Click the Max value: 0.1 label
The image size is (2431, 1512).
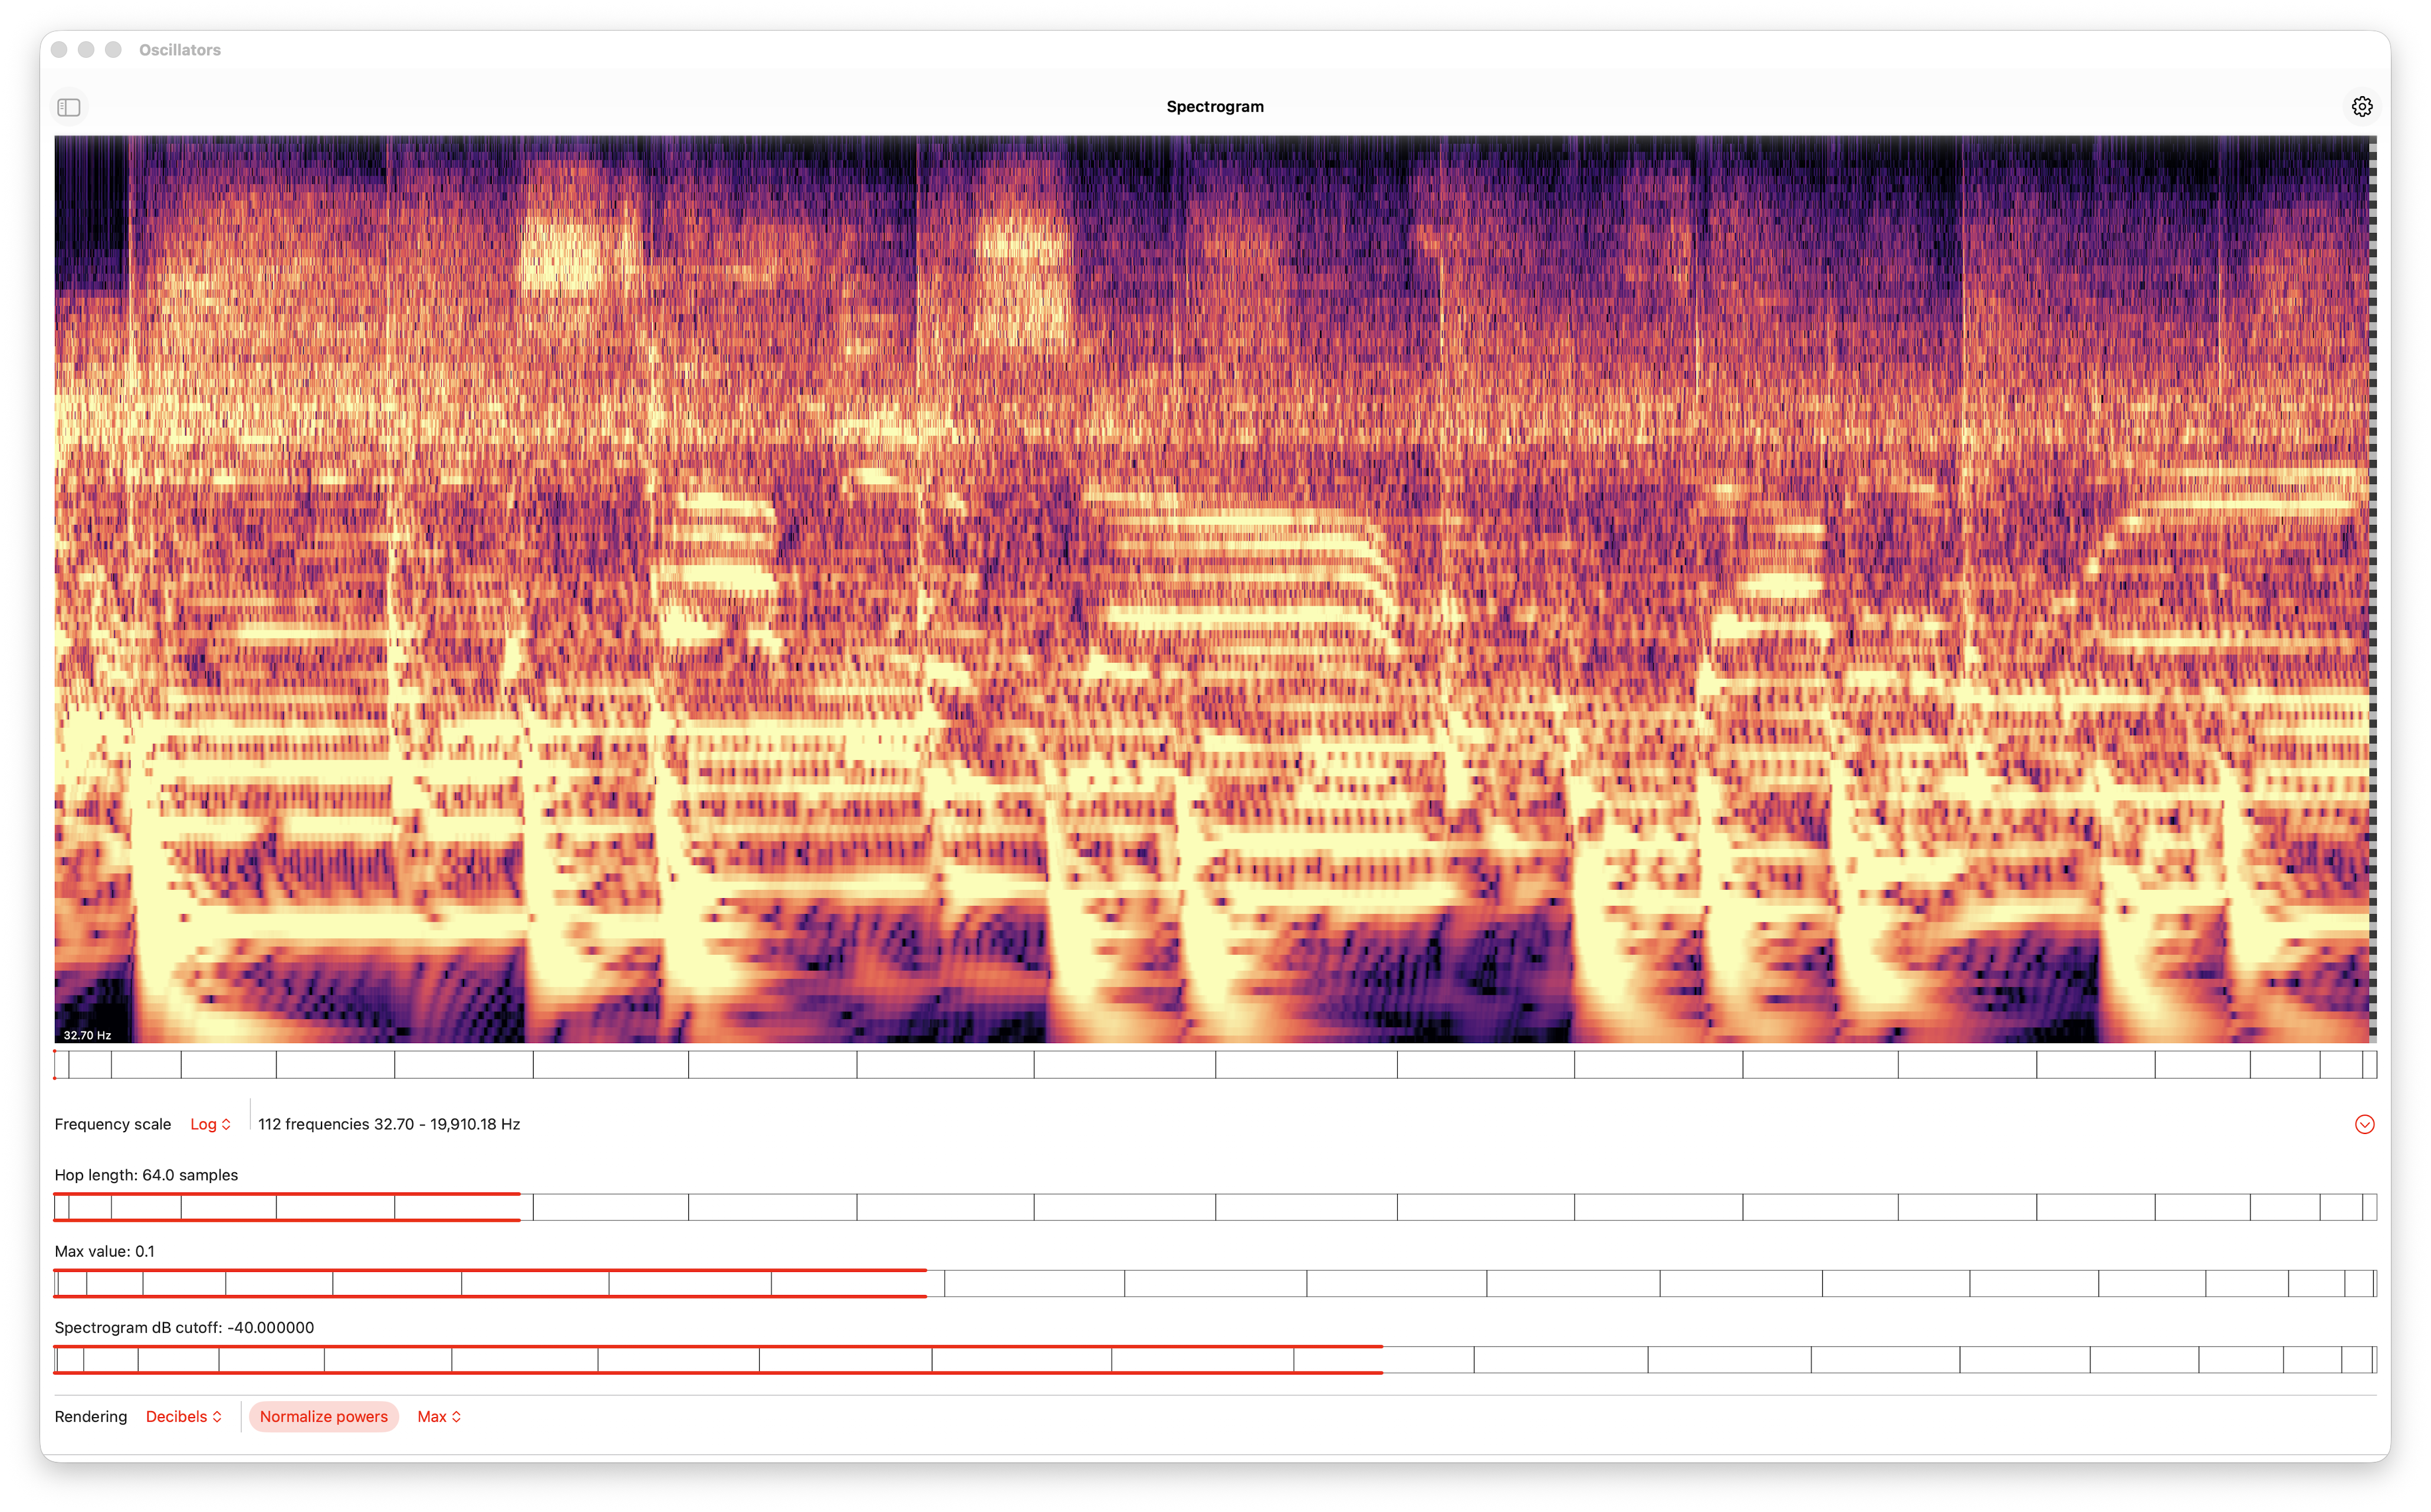click(104, 1251)
